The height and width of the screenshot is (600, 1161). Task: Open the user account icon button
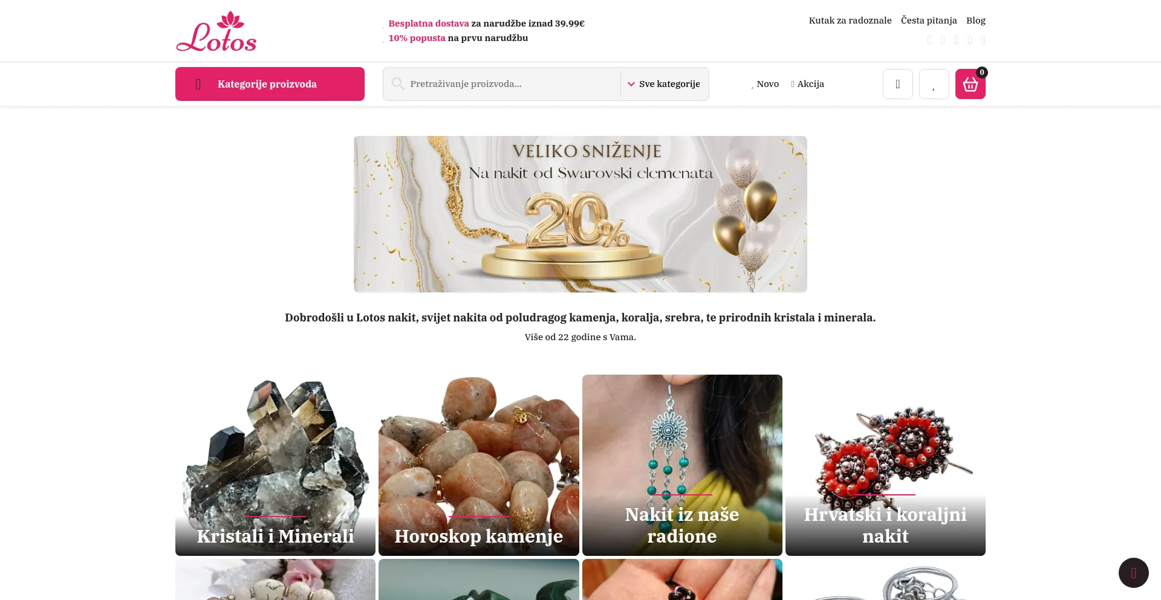tap(897, 84)
